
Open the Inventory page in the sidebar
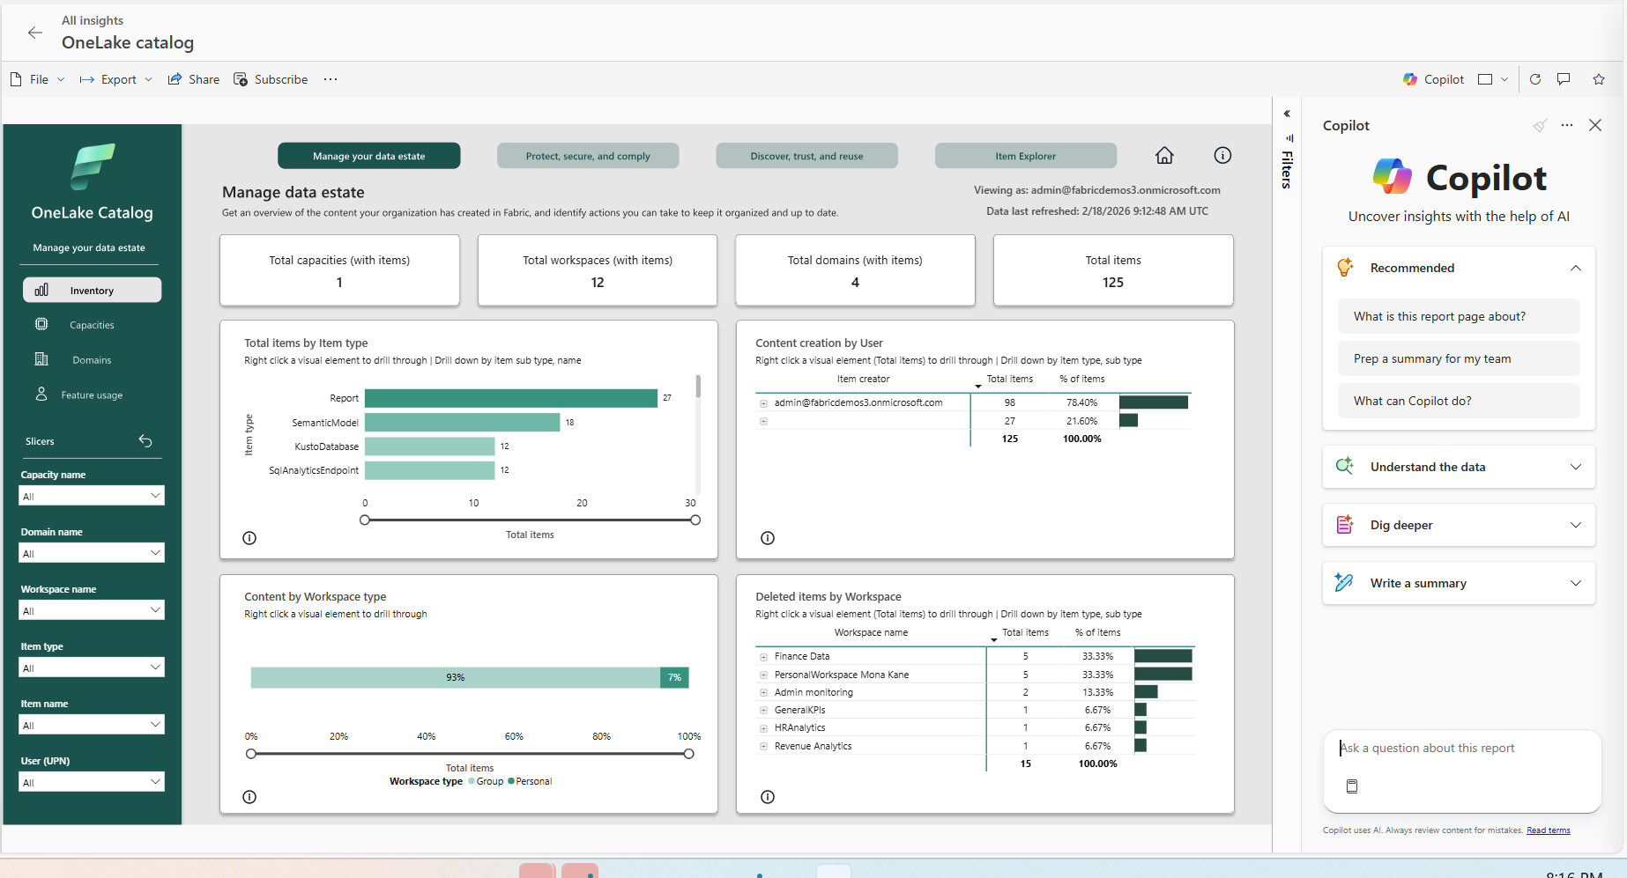tap(92, 290)
